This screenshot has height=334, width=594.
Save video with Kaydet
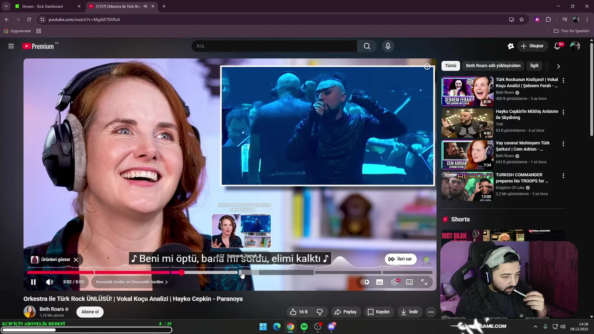tap(379, 312)
